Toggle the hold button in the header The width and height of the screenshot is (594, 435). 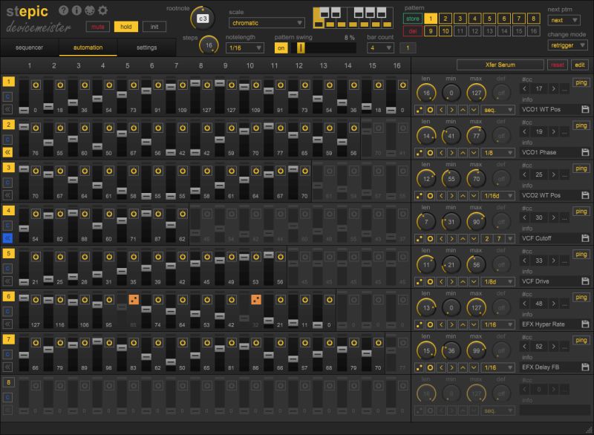tap(126, 27)
